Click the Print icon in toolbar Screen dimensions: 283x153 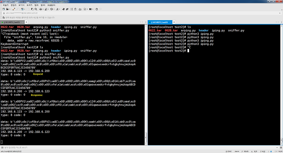(x=40, y=9)
